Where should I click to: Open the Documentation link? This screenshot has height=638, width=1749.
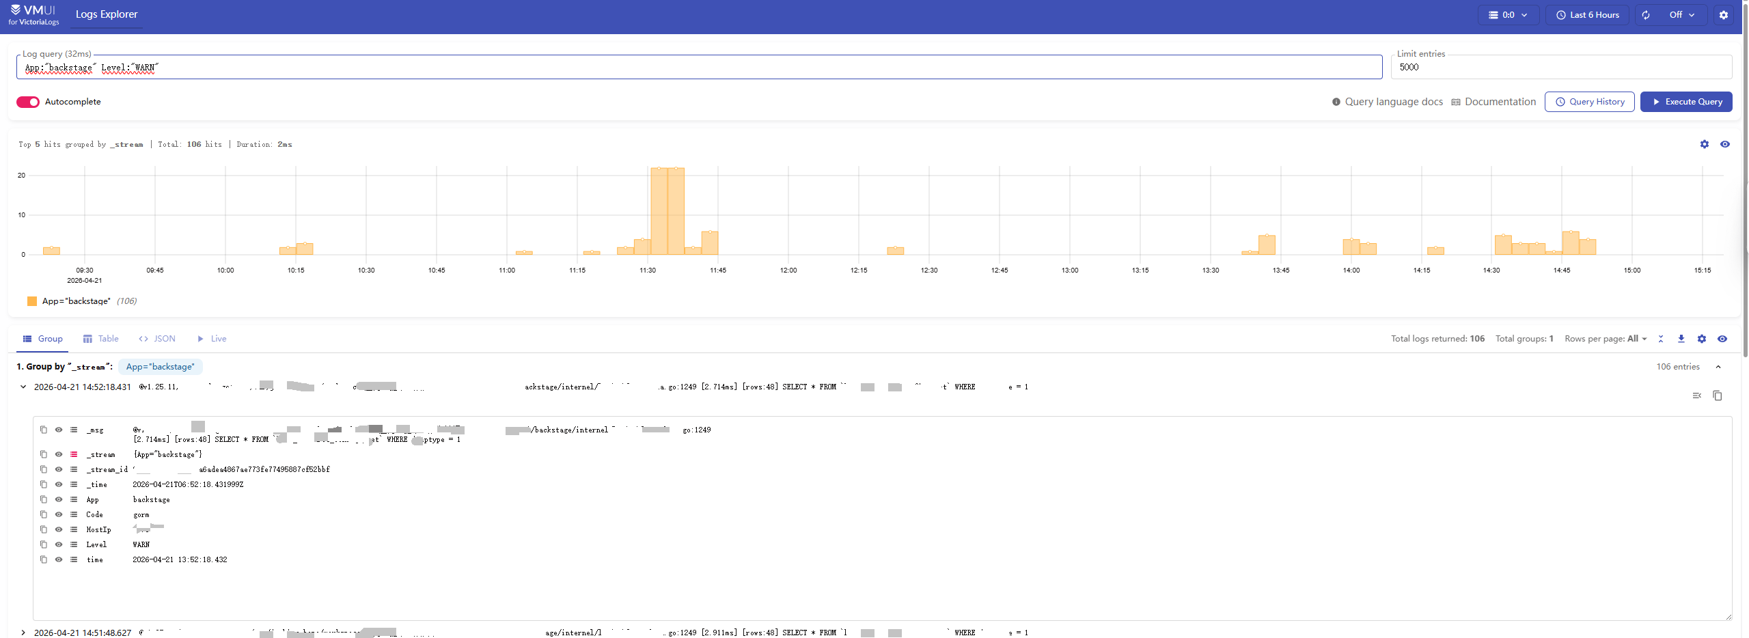click(1493, 102)
